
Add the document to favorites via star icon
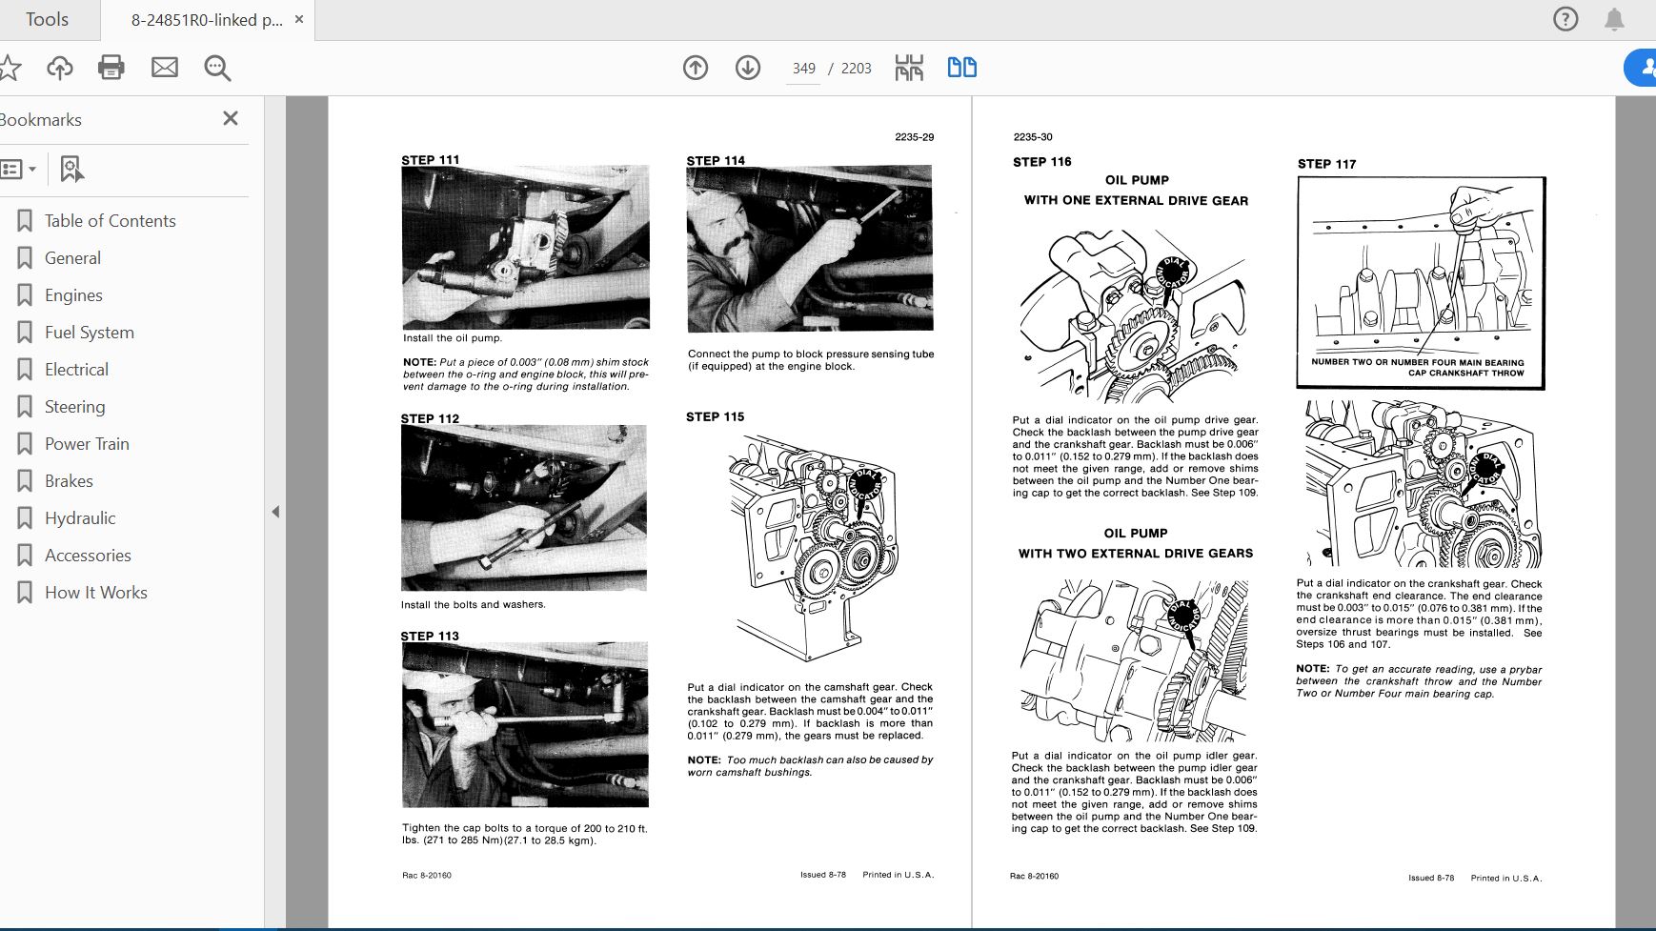pos(11,68)
